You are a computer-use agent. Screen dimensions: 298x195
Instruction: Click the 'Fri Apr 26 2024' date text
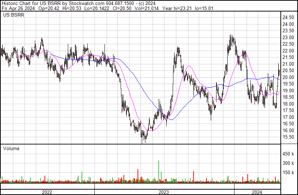click(18, 8)
